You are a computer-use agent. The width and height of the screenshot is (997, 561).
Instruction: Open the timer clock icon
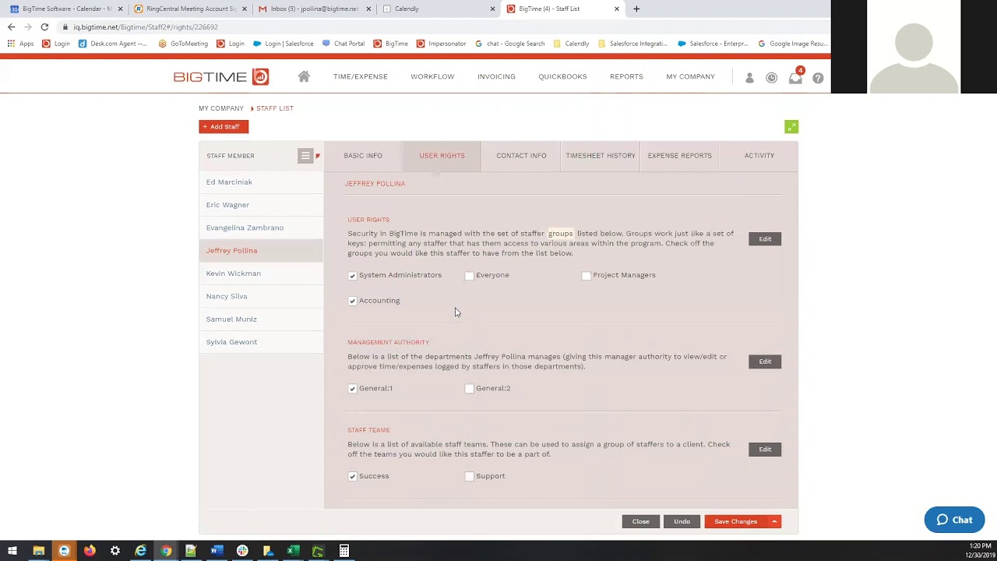(x=771, y=78)
